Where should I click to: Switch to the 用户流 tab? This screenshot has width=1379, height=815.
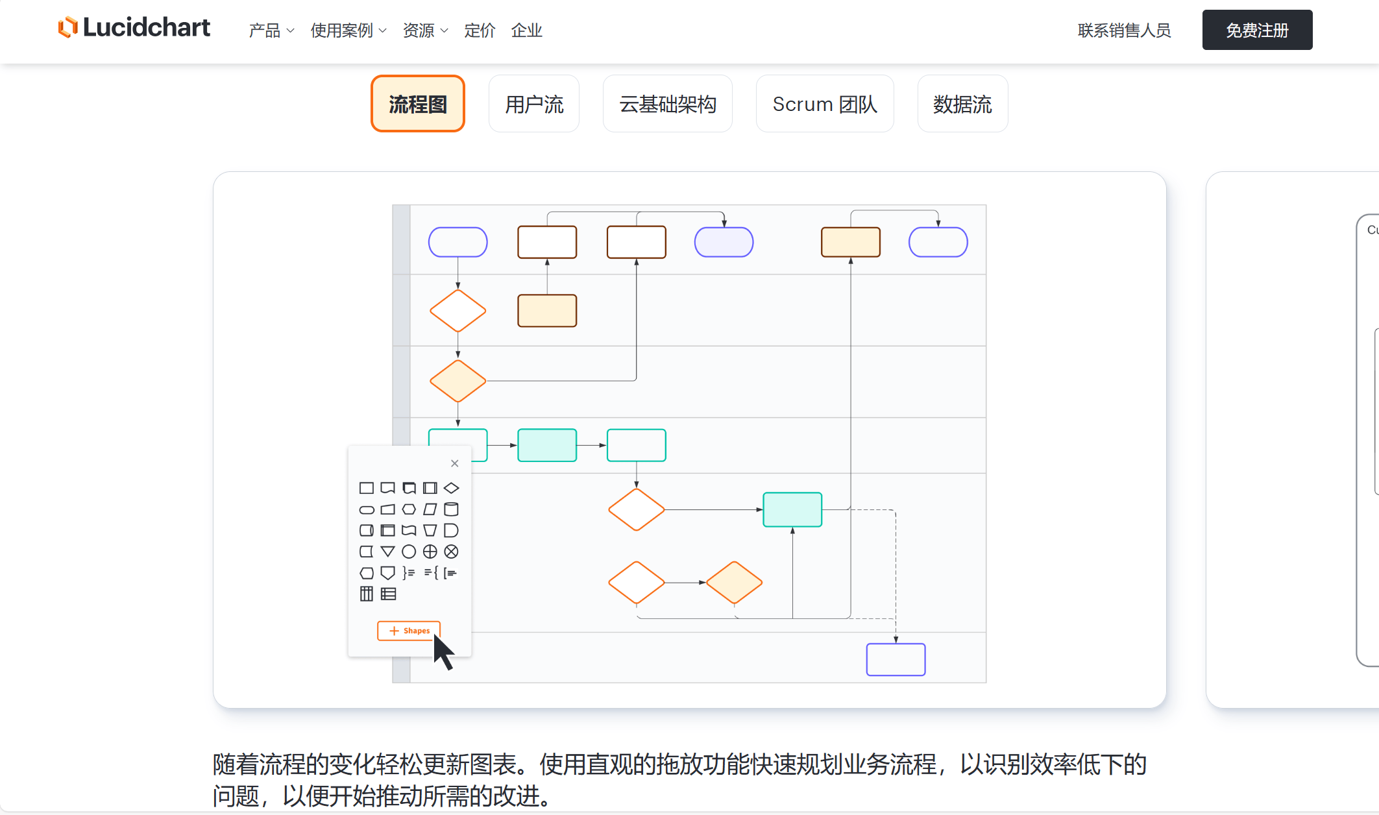pos(533,104)
